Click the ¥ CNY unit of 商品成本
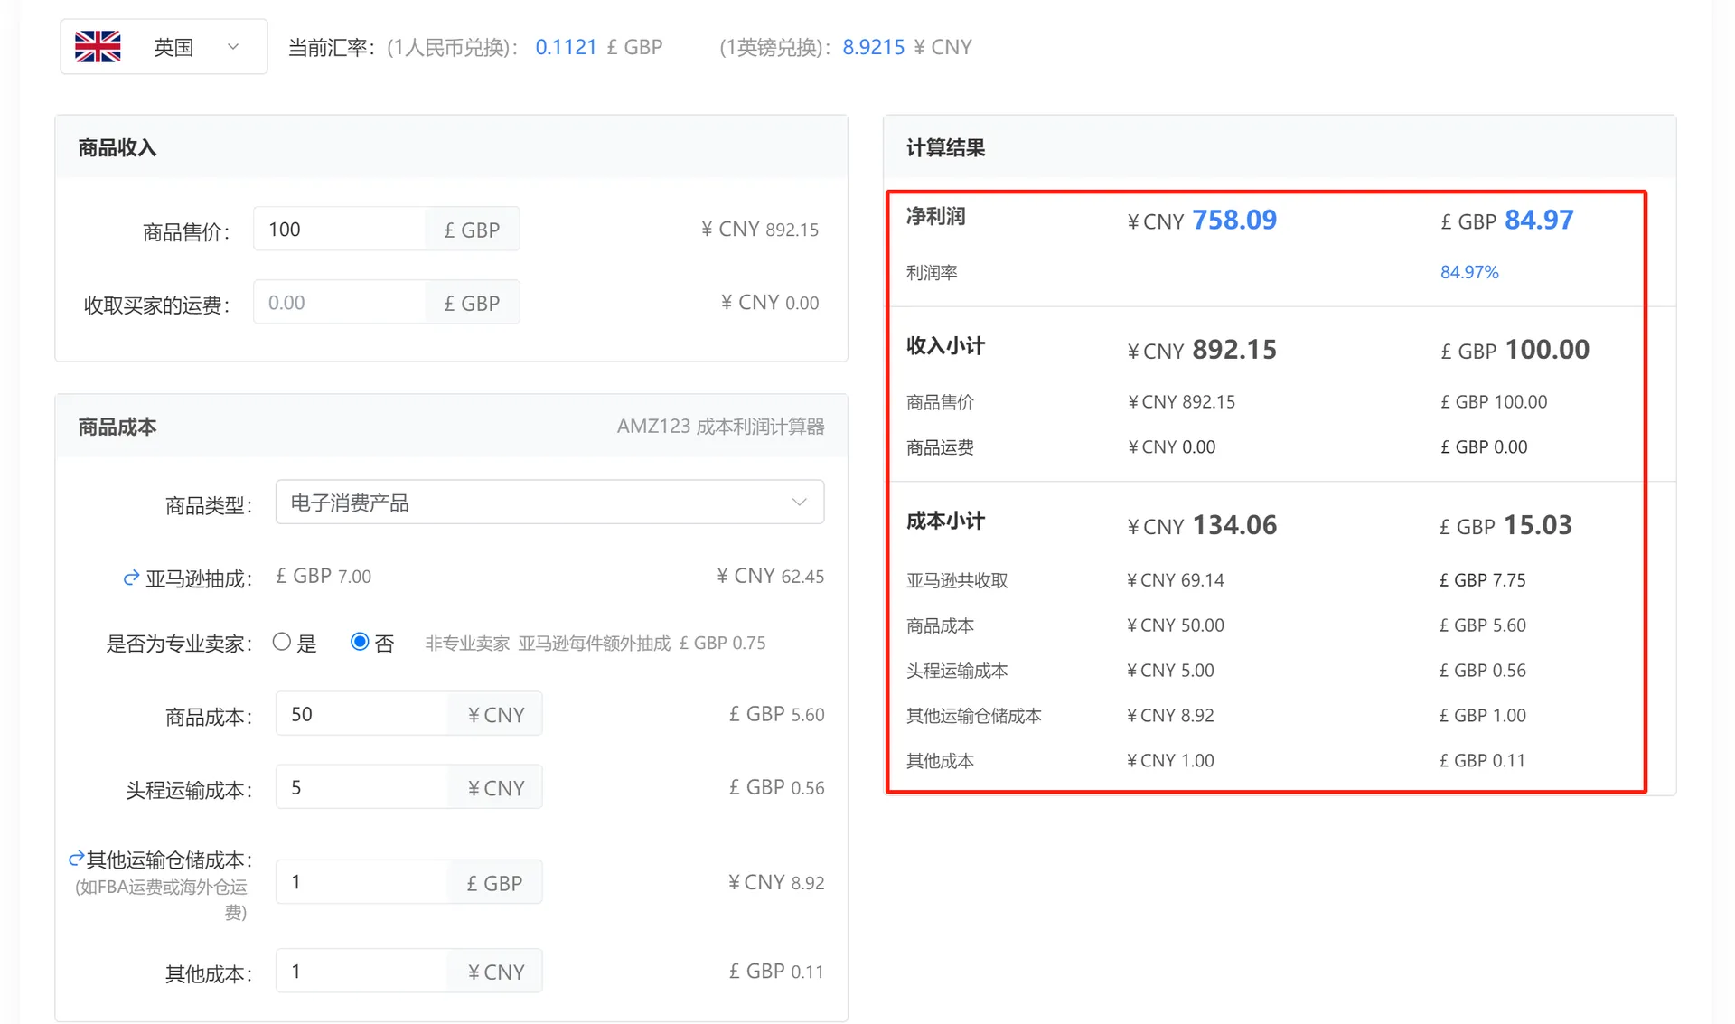The width and height of the screenshot is (1735, 1024). tap(495, 715)
